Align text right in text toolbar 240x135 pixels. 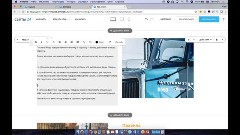click(72, 42)
